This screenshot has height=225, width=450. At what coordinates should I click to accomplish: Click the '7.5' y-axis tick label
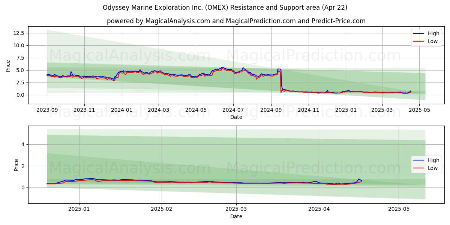pos(20,58)
